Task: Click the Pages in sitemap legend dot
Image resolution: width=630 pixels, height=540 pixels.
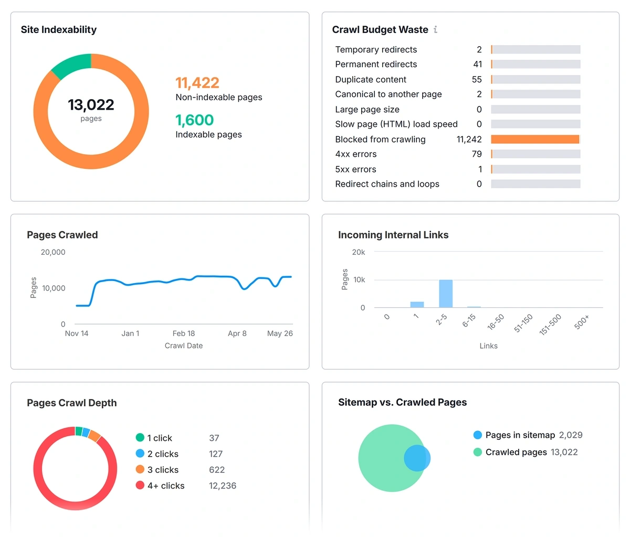Action: click(x=477, y=435)
